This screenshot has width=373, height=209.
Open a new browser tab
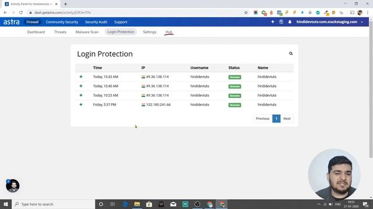(65, 4)
